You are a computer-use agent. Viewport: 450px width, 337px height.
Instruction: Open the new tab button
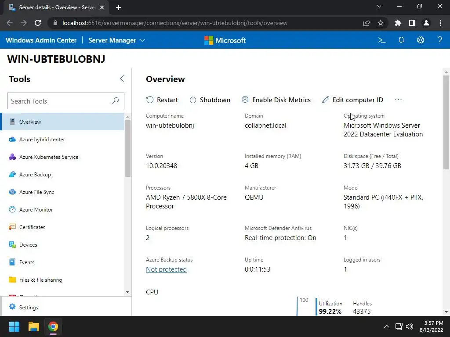pos(119,7)
